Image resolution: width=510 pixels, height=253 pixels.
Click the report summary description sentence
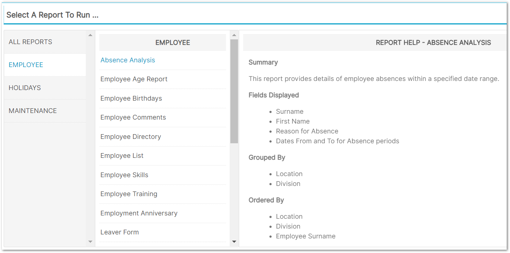[373, 79]
